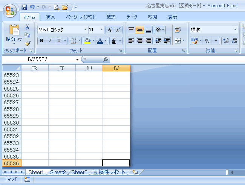Open the Office button menu

pos(10,11)
